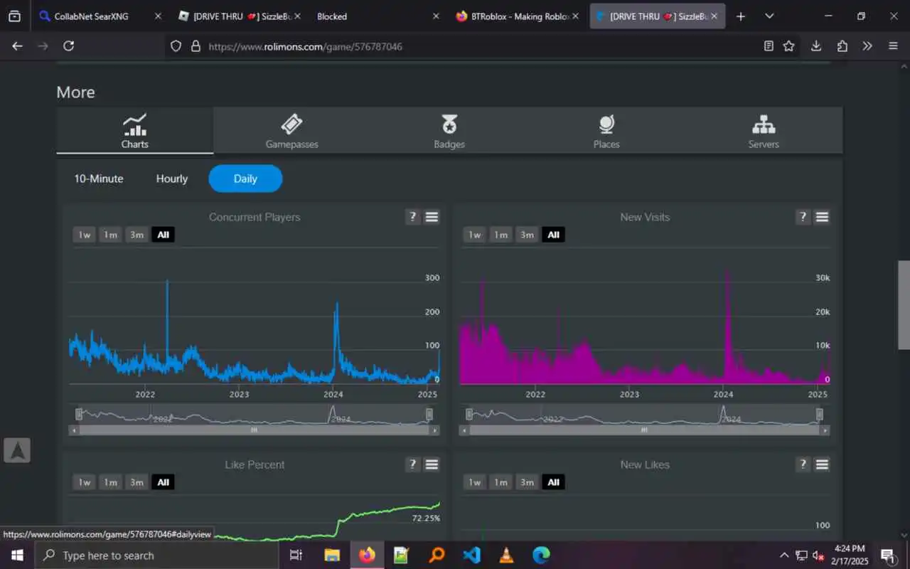Click the scroll-to-top arrow button
Image resolution: width=910 pixels, height=569 pixels.
tap(17, 450)
